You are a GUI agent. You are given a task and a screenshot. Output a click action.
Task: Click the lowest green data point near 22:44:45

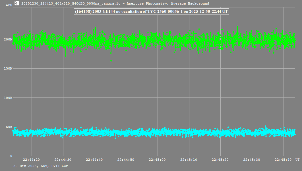[x=111, y=61]
